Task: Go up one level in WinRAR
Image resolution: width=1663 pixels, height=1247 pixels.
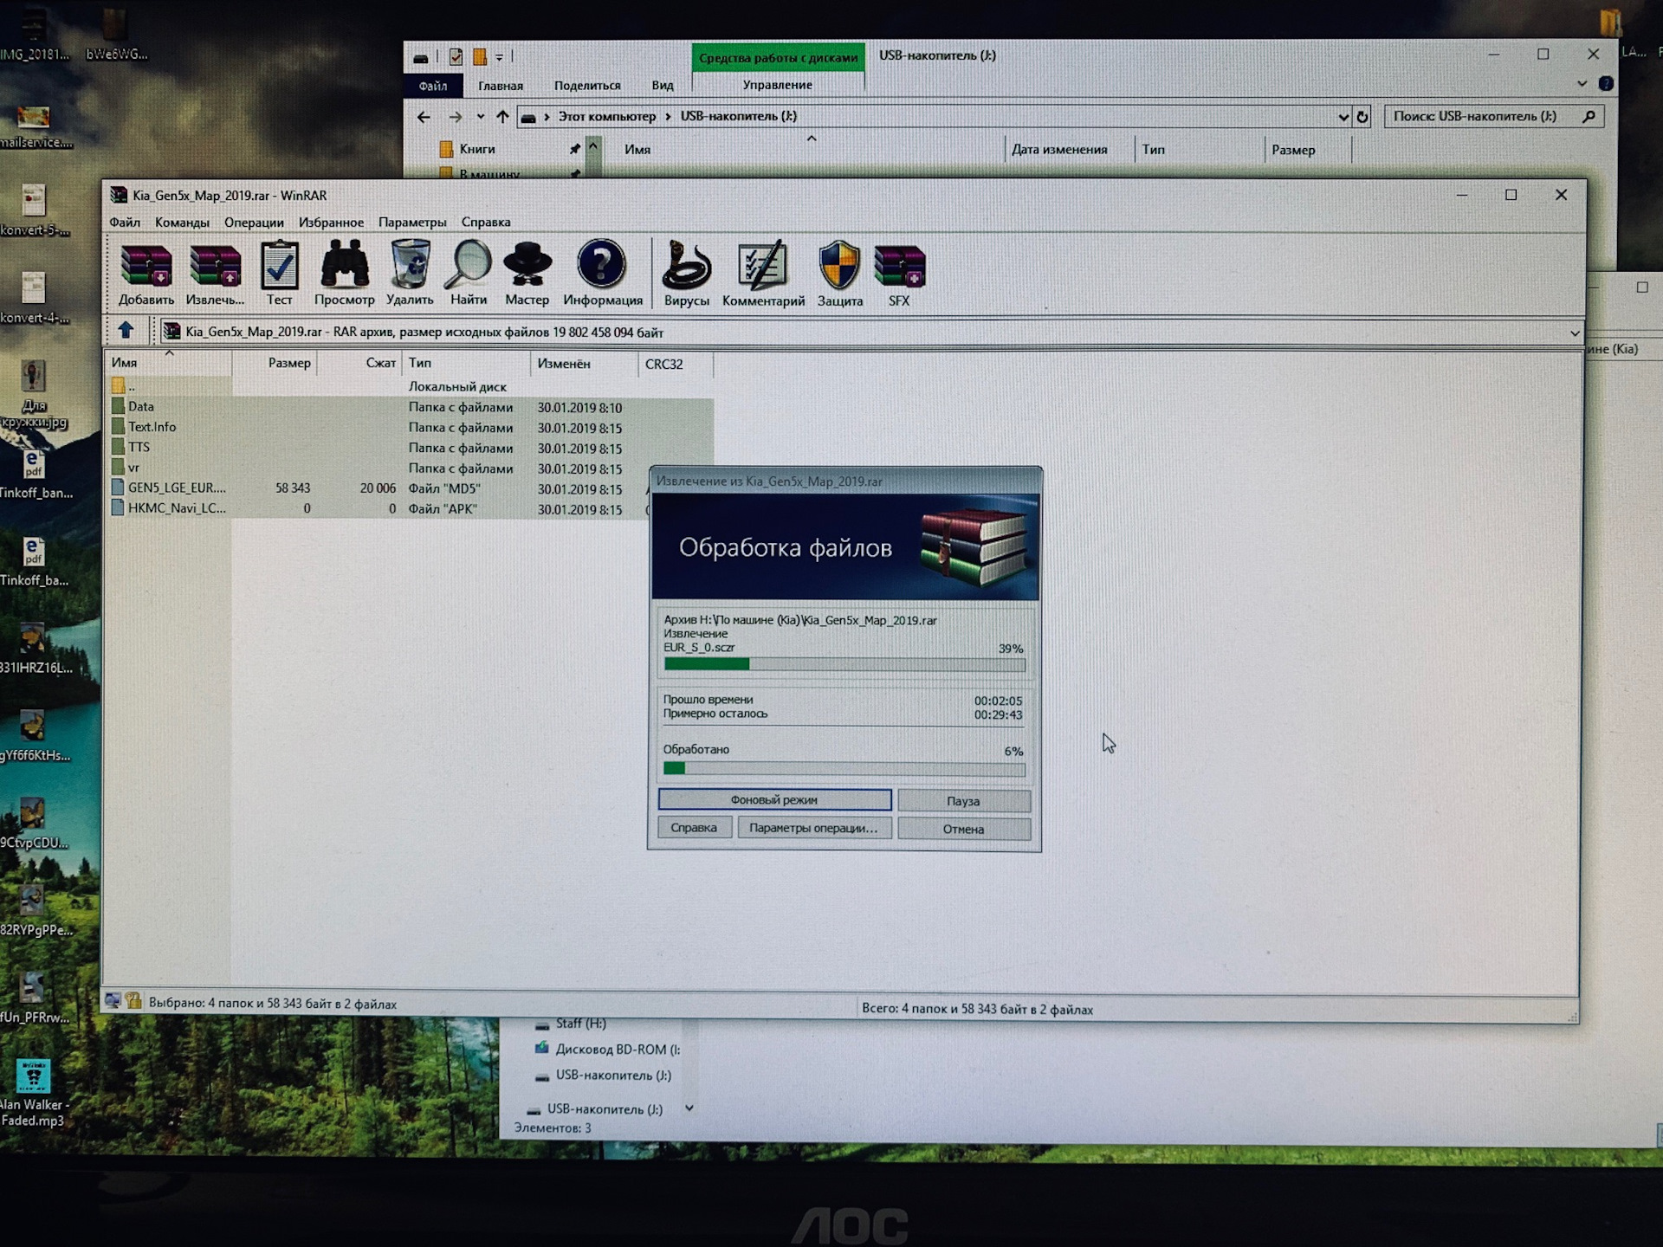Action: pyautogui.click(x=126, y=330)
